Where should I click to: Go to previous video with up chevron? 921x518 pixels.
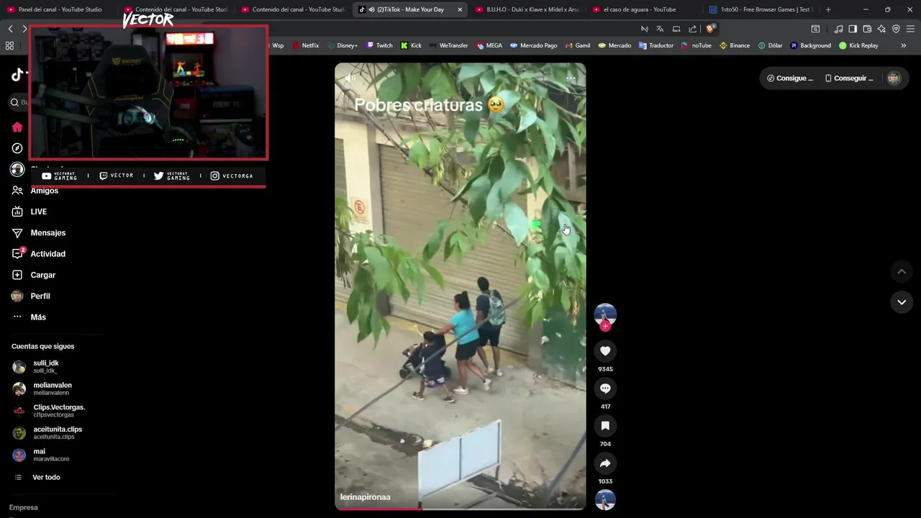(902, 271)
